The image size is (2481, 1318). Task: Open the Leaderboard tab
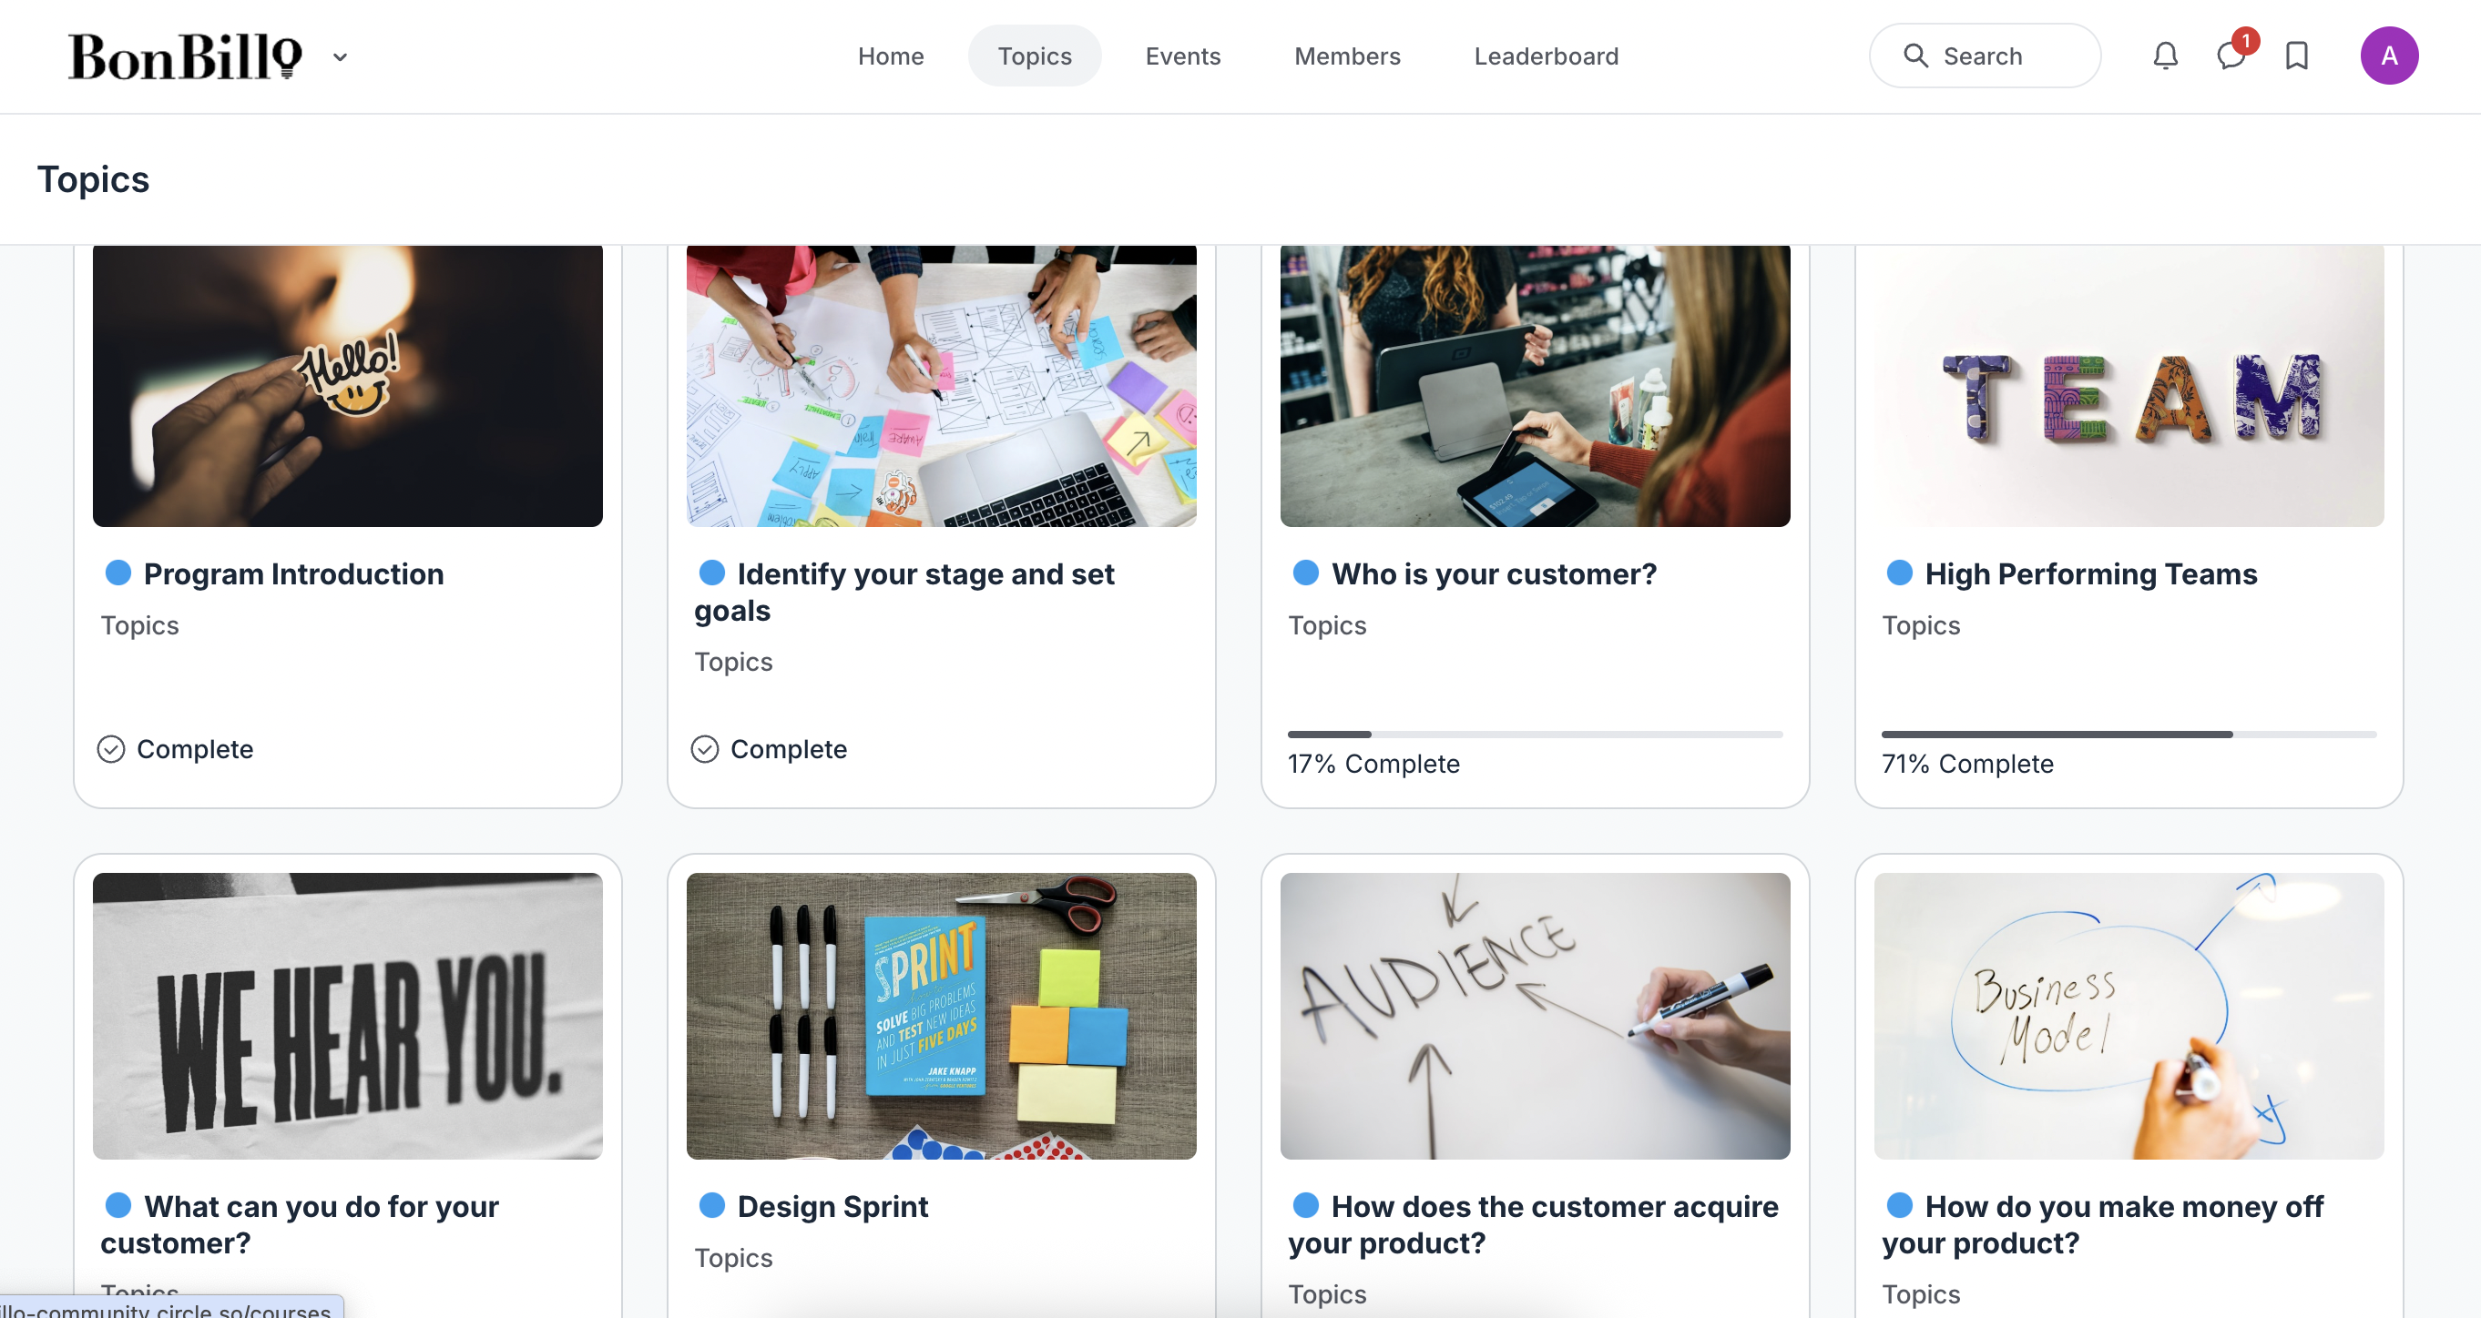[x=1545, y=56]
